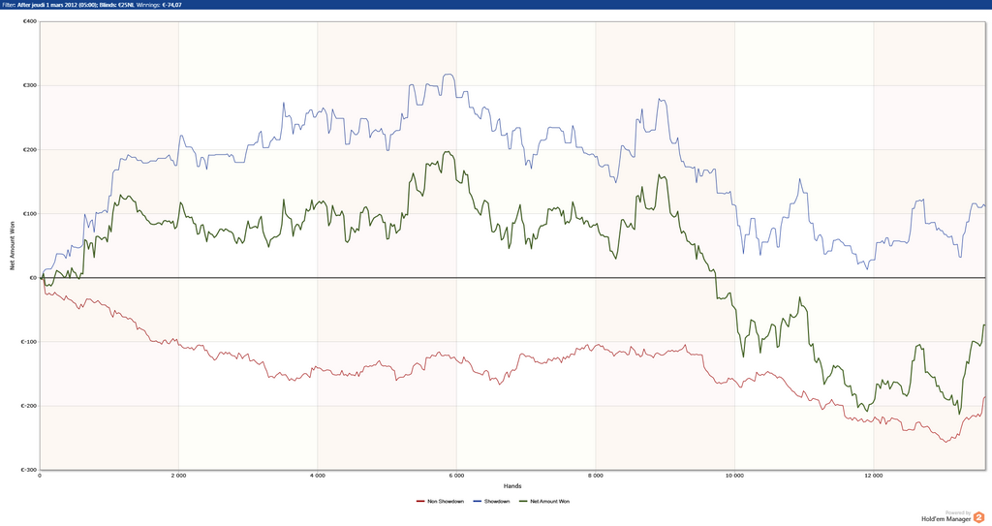Select the red Non Showdown legend swatch
The width and height of the screenshot is (992, 526).
click(x=420, y=502)
